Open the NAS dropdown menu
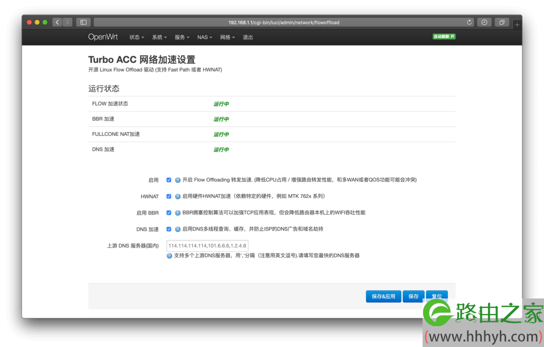This screenshot has width=544, height=347. coord(204,37)
